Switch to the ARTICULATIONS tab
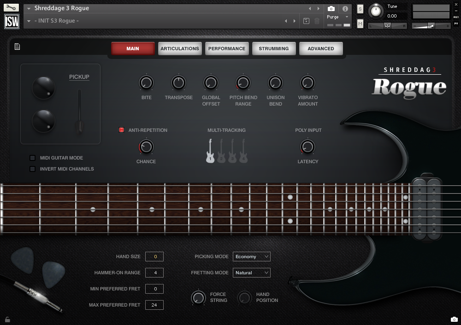 pos(180,48)
